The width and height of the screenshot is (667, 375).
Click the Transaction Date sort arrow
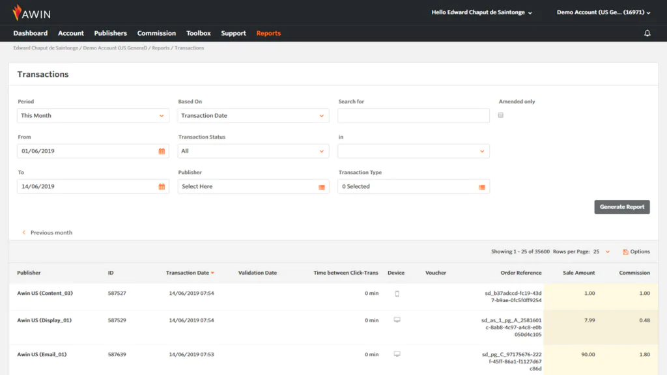(x=212, y=273)
